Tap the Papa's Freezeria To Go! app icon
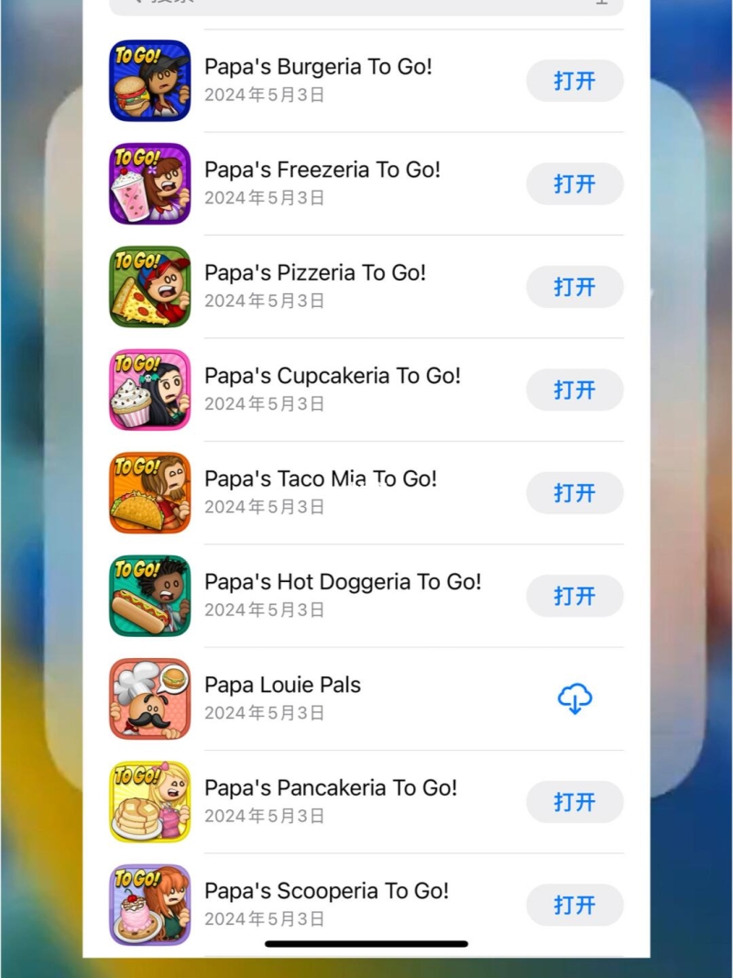 pyautogui.click(x=149, y=184)
